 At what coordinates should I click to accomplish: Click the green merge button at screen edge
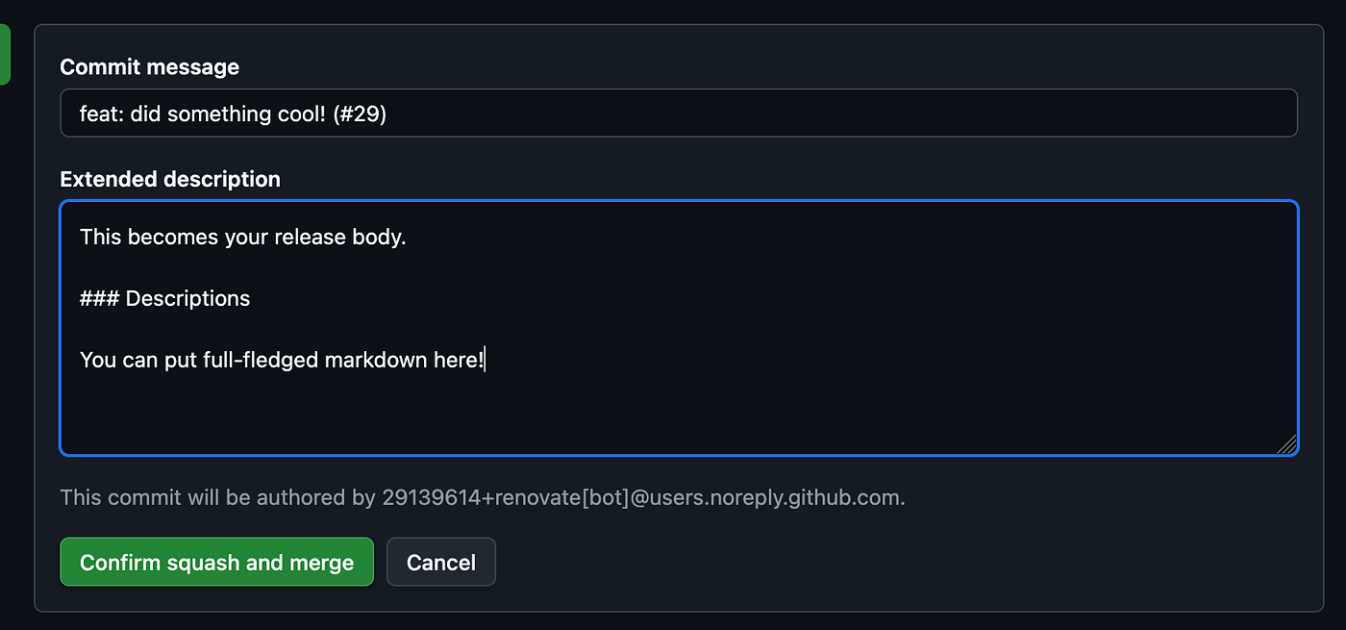[7, 54]
